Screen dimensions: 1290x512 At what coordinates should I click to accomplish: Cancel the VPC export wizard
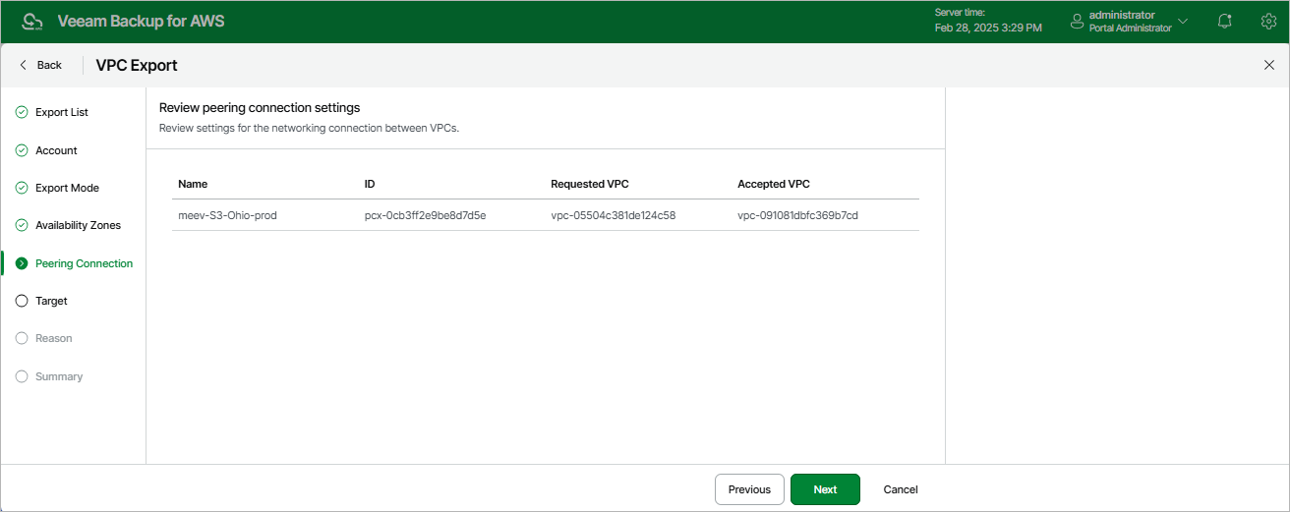tap(901, 489)
